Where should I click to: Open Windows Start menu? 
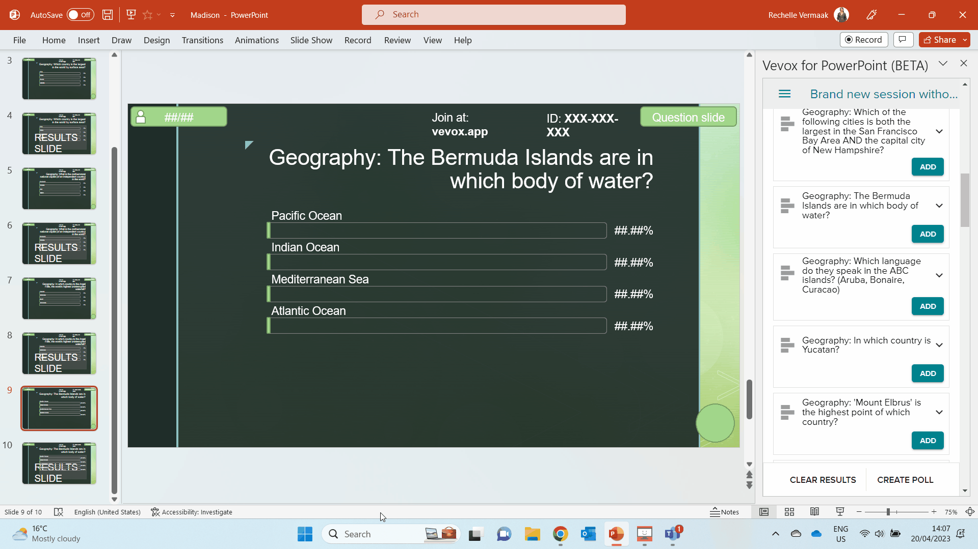coord(305,534)
